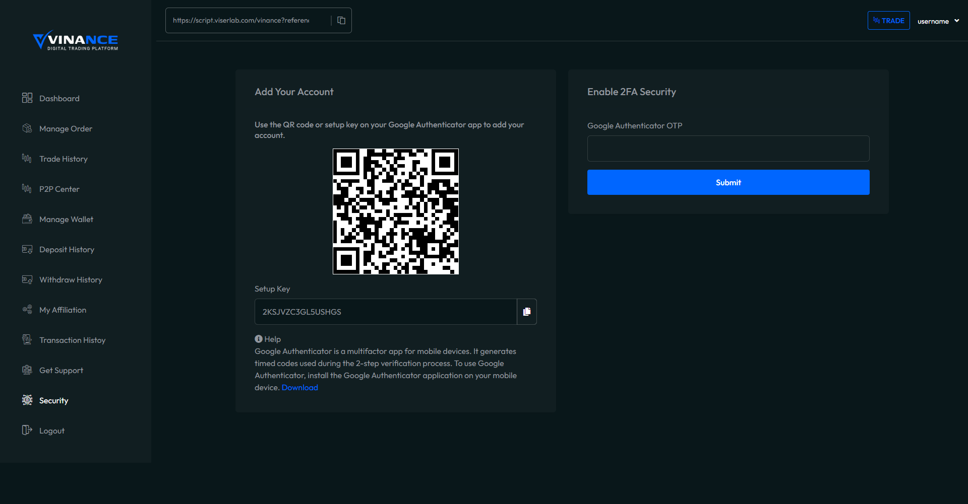The height and width of the screenshot is (504, 968).
Task: Open Transaction History menu item
Action: (72, 340)
